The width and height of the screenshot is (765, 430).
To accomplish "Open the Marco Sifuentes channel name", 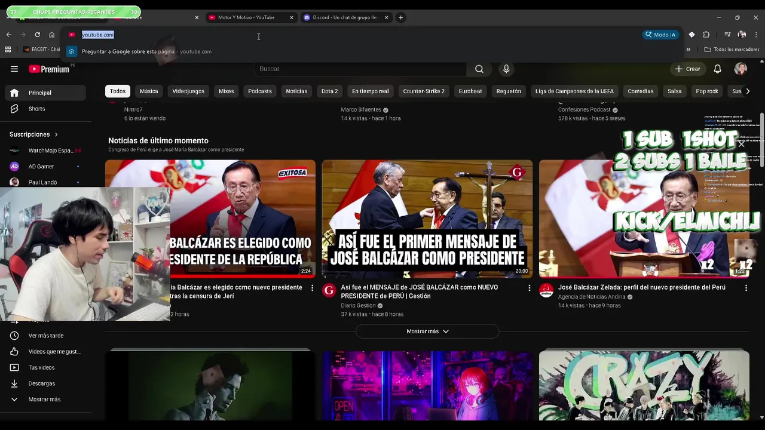I will click(361, 110).
